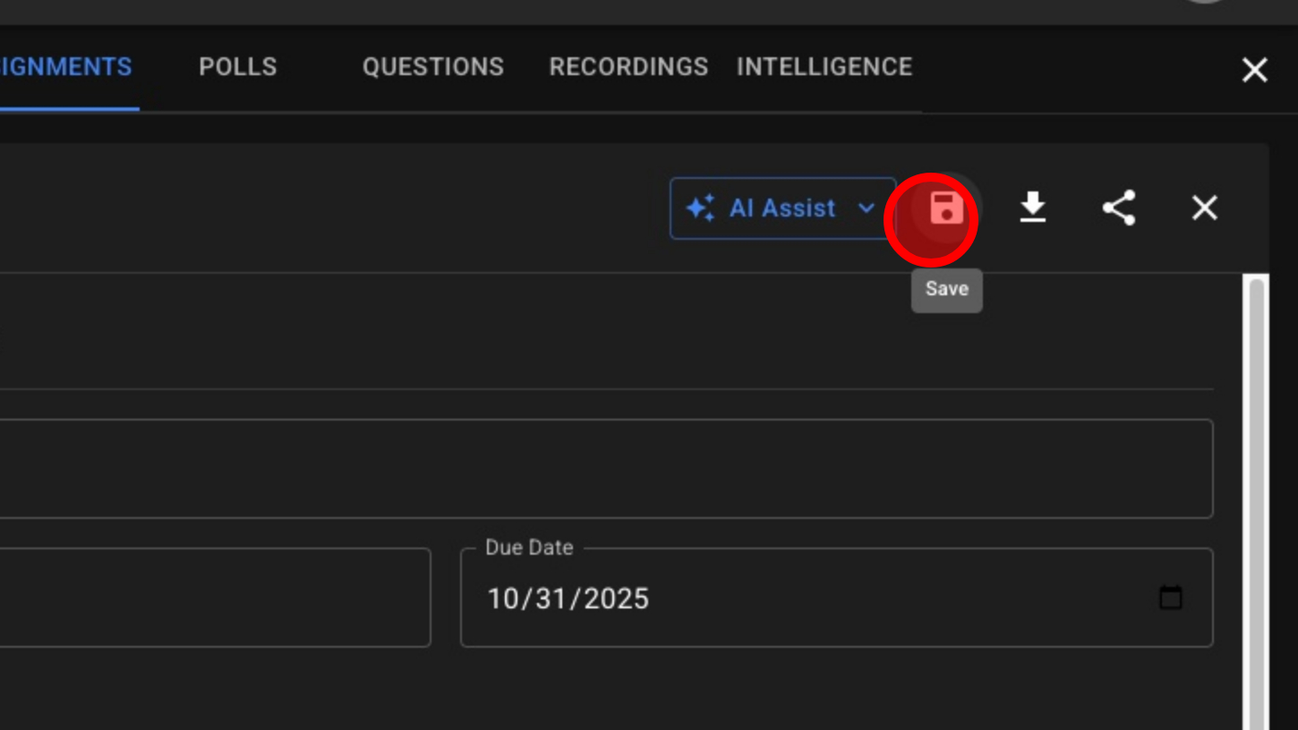Click the AI Assist button label

point(781,208)
